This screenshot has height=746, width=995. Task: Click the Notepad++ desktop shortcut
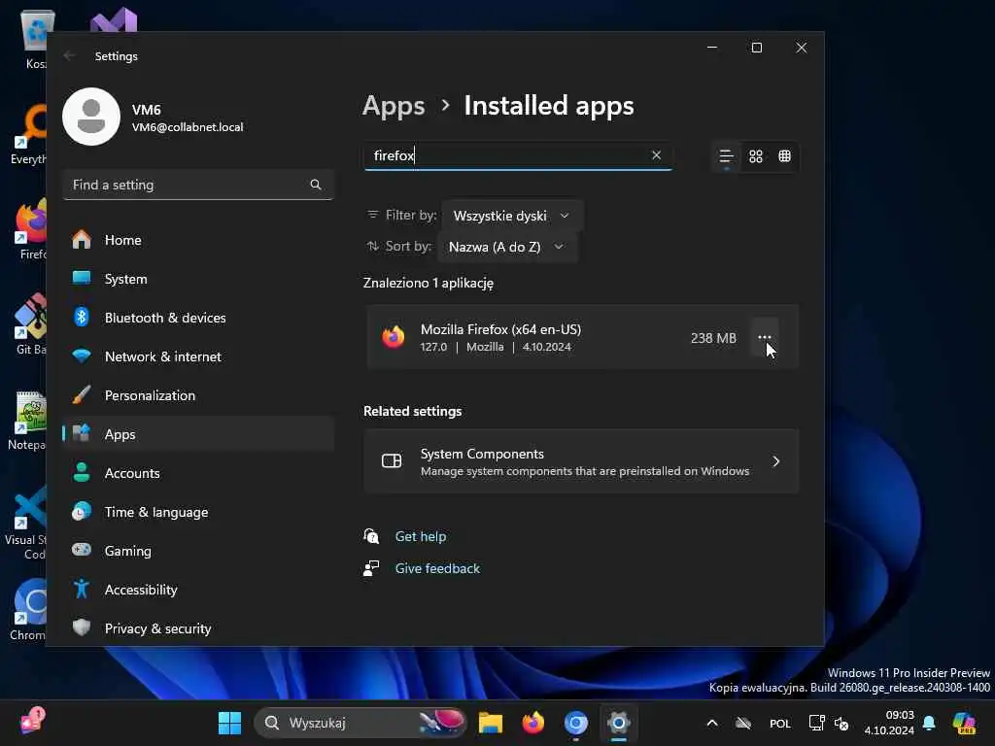click(26, 420)
